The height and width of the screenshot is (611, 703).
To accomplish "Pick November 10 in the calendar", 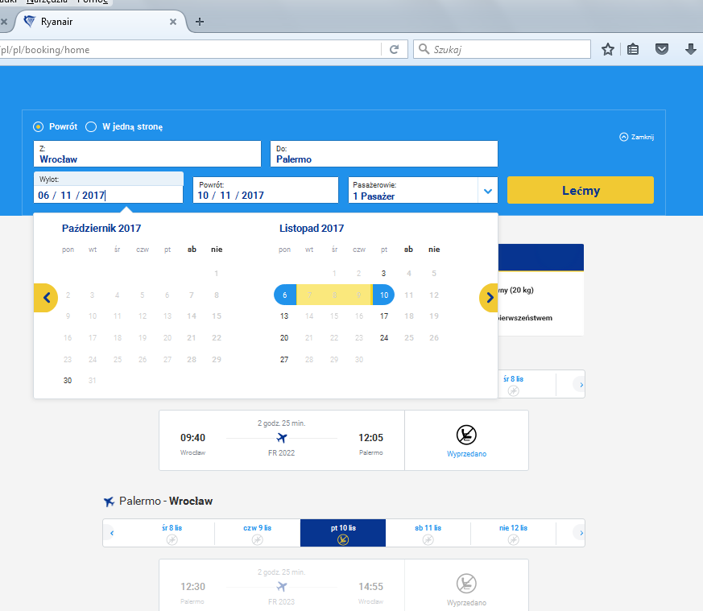I will click(x=384, y=295).
